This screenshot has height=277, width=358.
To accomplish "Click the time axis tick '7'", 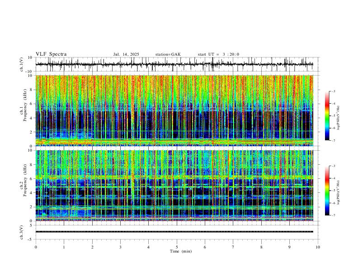I will coord(233,247).
